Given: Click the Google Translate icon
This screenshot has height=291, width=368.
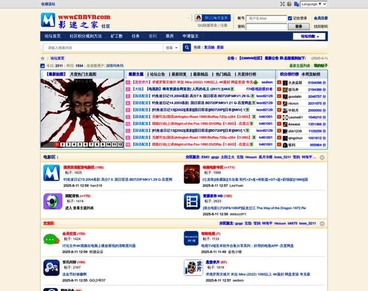Looking at the screenshot, I should point(296,4).
